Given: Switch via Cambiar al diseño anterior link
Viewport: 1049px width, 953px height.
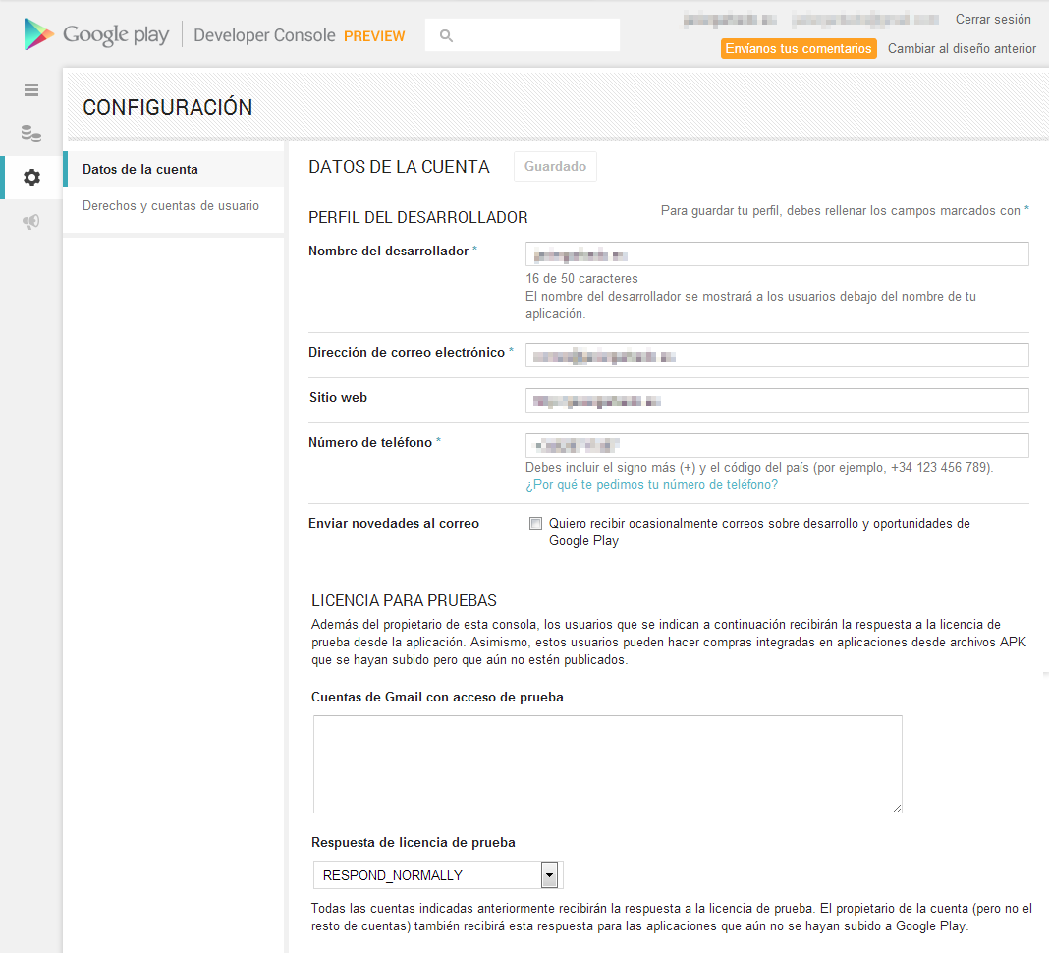Looking at the screenshot, I should [x=962, y=48].
